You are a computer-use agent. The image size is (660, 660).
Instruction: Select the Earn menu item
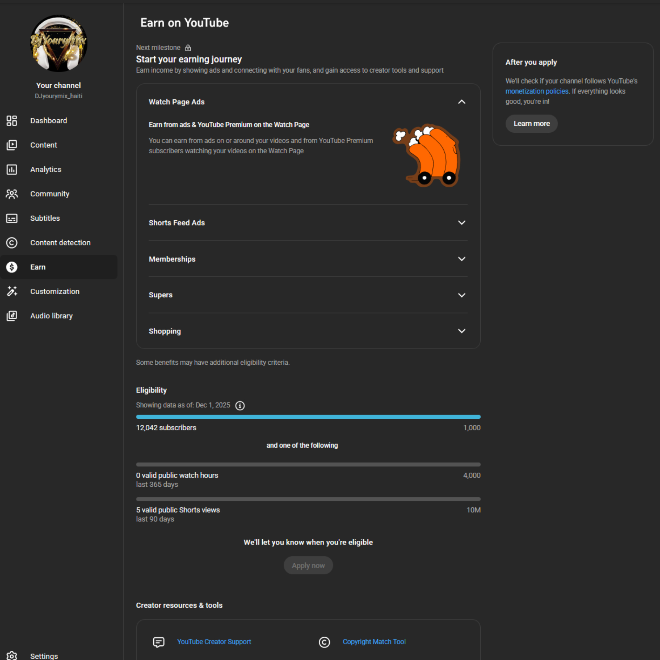click(x=38, y=267)
